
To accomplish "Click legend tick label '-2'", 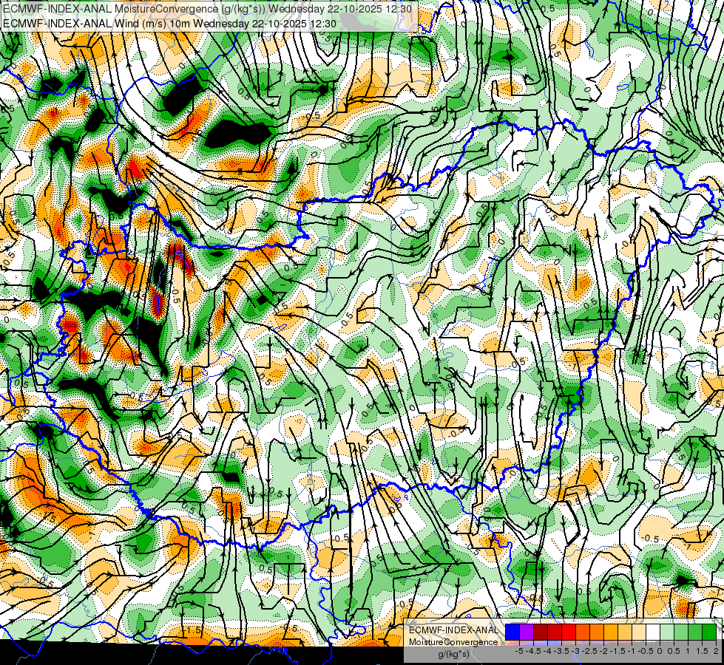I will pyautogui.click(x=603, y=651).
